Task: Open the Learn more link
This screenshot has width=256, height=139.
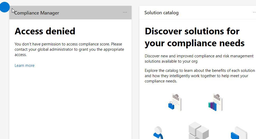Action: tap(25, 66)
